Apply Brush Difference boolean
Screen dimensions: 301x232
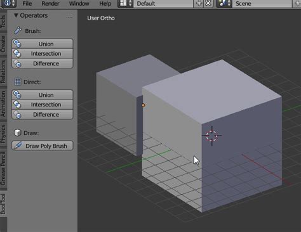[x=43, y=63]
